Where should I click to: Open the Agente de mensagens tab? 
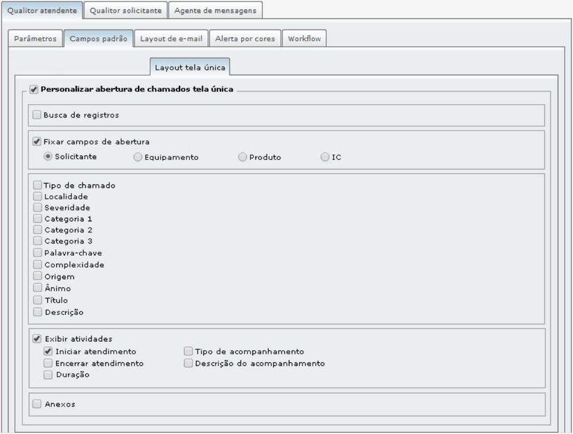pyautogui.click(x=215, y=10)
